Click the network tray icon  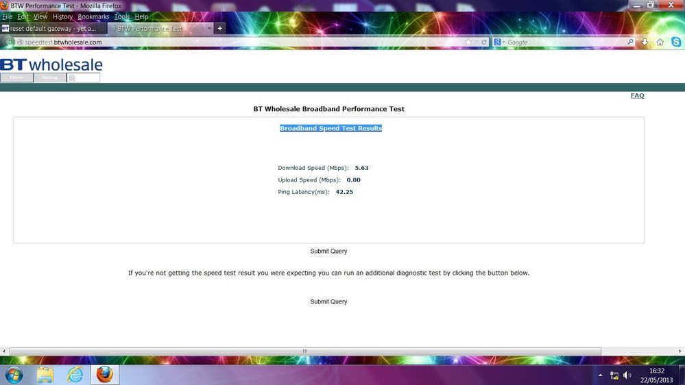click(x=614, y=375)
